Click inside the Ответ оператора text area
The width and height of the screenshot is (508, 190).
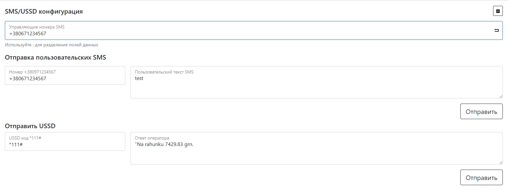pyautogui.click(x=316, y=154)
